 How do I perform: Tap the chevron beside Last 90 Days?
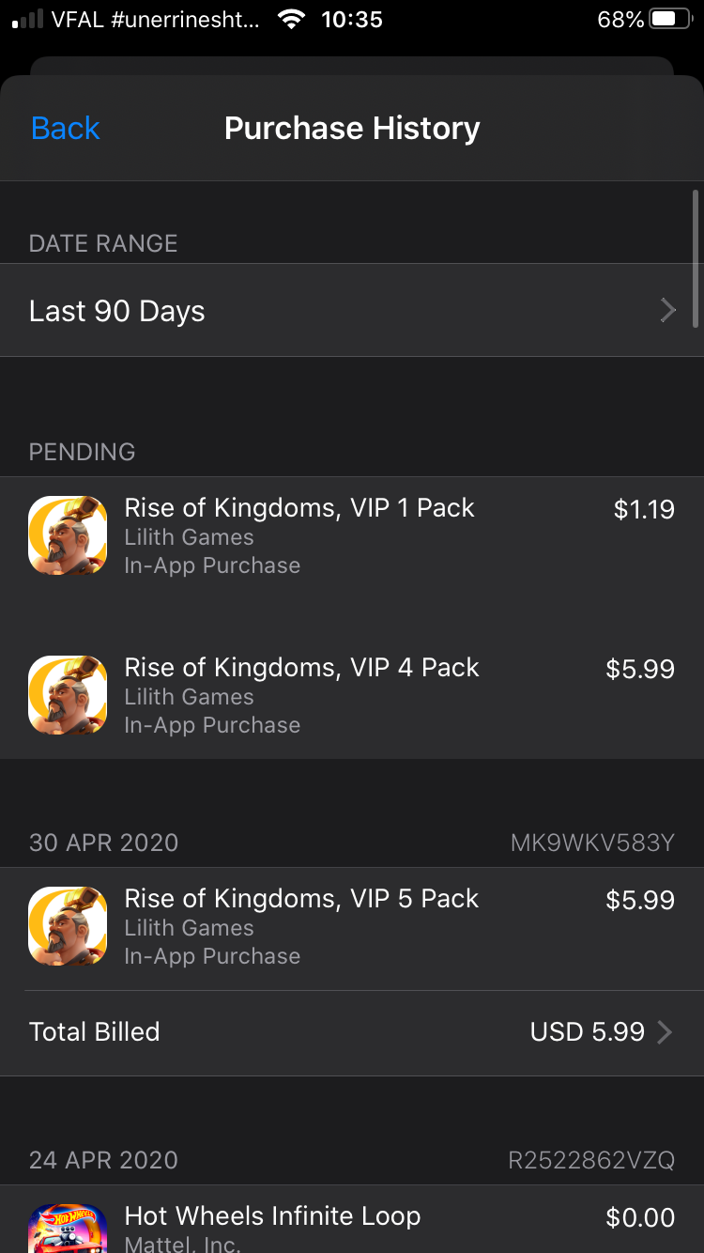coord(667,311)
